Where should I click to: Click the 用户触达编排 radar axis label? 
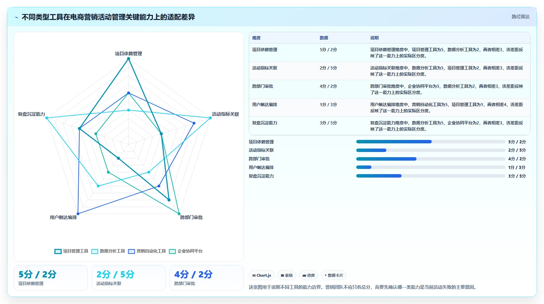(x=63, y=217)
